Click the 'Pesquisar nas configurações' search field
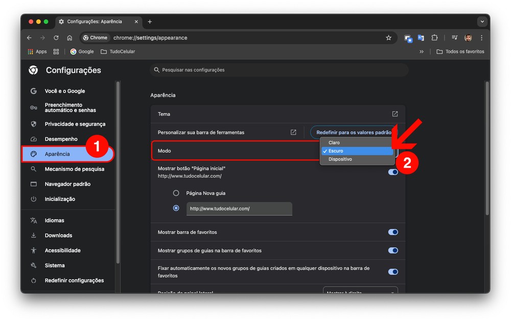The image size is (511, 321). (279, 70)
